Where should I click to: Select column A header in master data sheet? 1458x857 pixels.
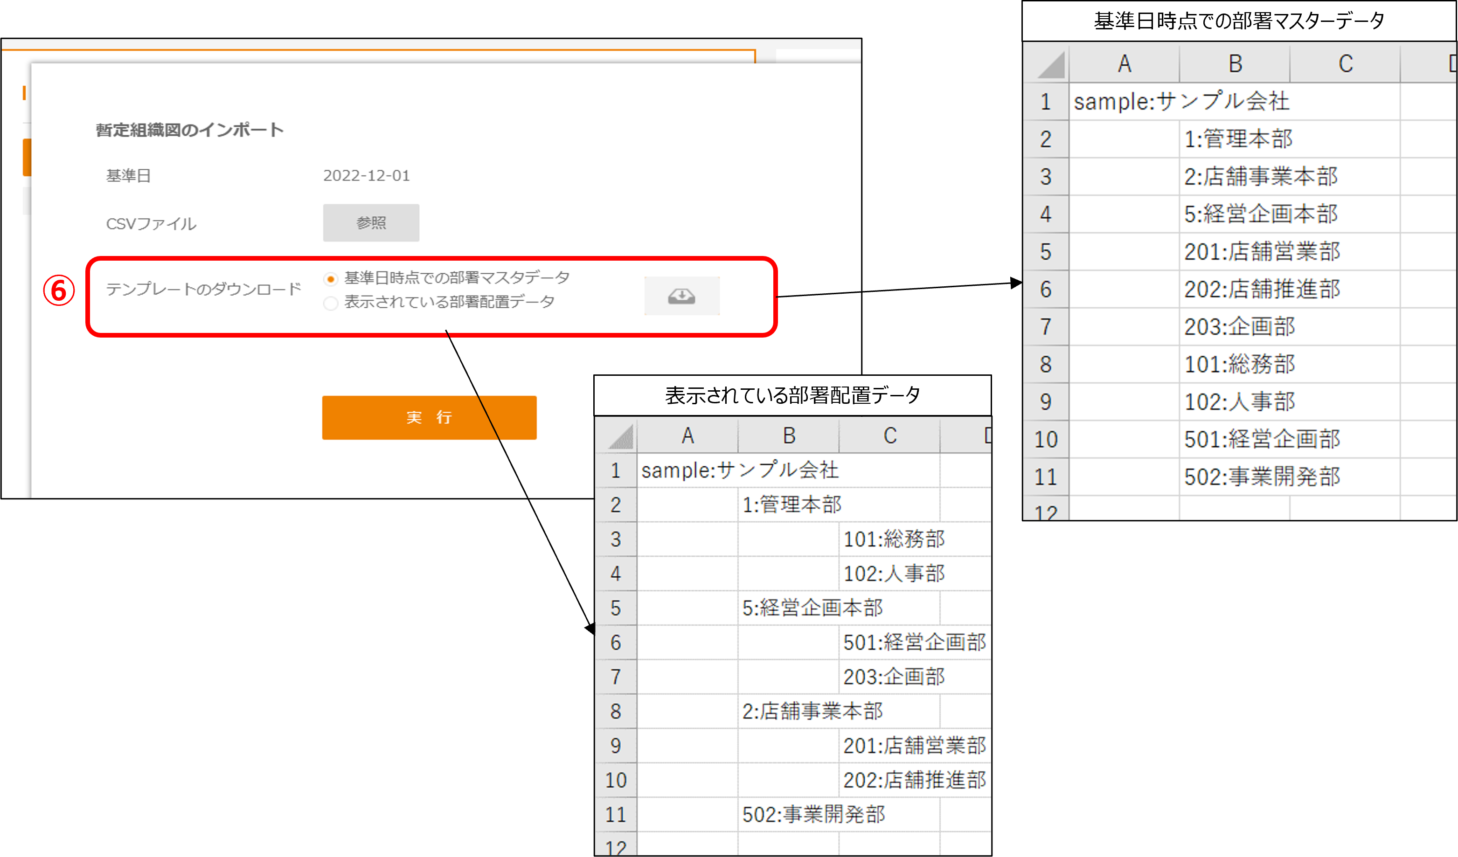1124,63
